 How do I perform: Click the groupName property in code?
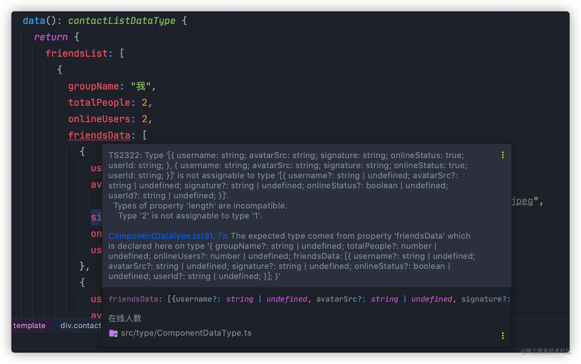[94, 86]
